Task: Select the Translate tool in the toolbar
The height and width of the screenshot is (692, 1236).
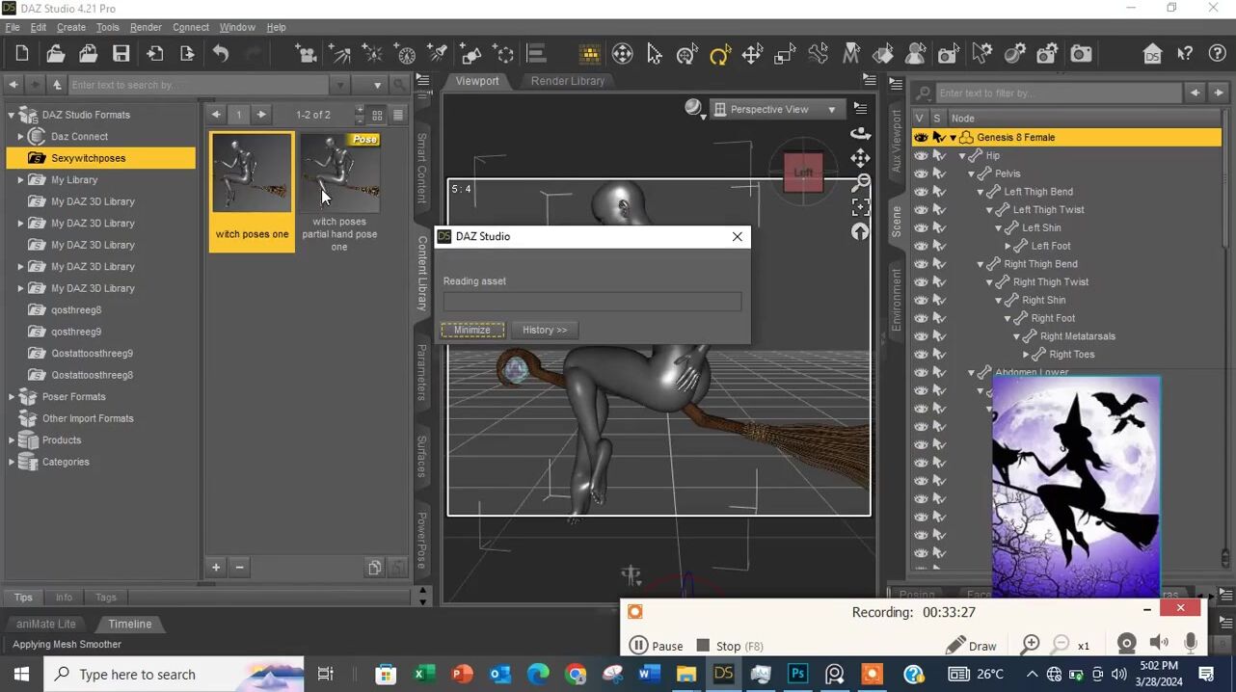Action: click(752, 55)
